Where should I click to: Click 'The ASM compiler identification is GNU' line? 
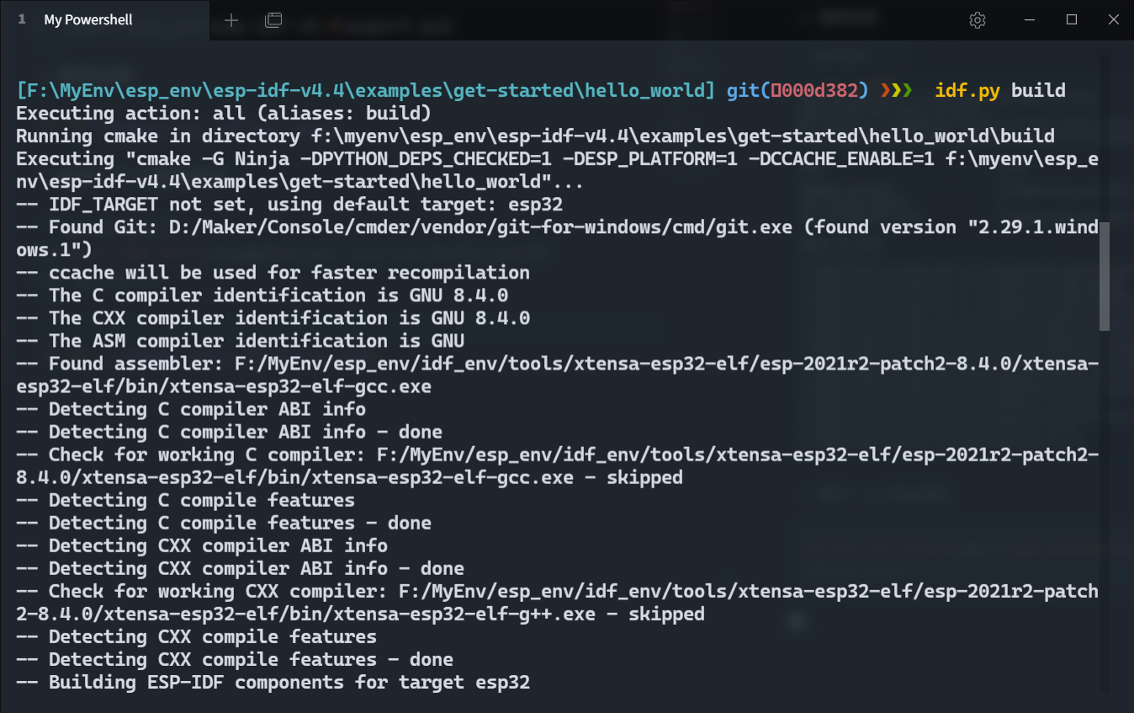[x=240, y=340]
